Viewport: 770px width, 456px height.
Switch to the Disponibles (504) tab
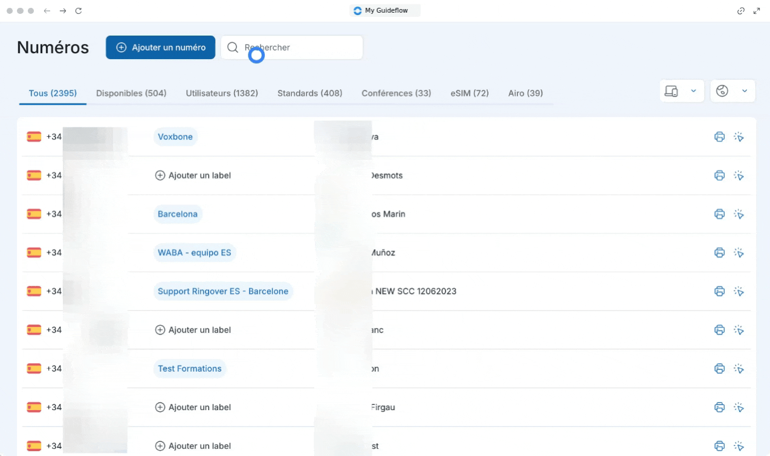[131, 93]
